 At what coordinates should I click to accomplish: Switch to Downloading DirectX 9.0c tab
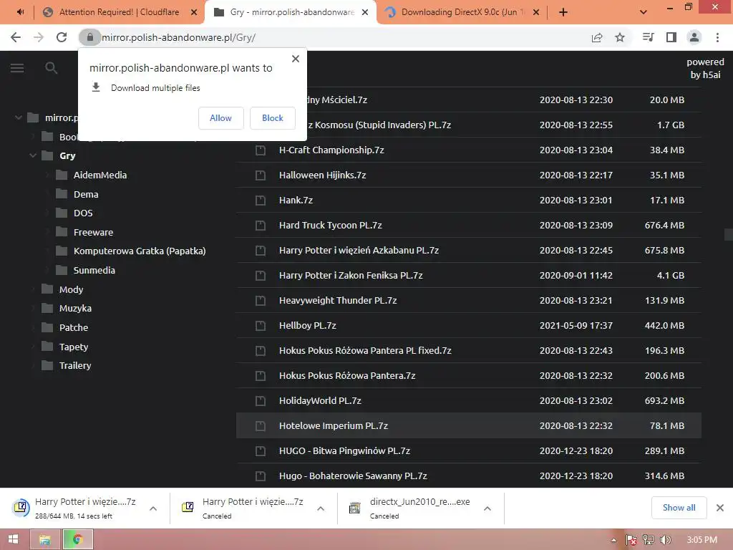[461, 12]
